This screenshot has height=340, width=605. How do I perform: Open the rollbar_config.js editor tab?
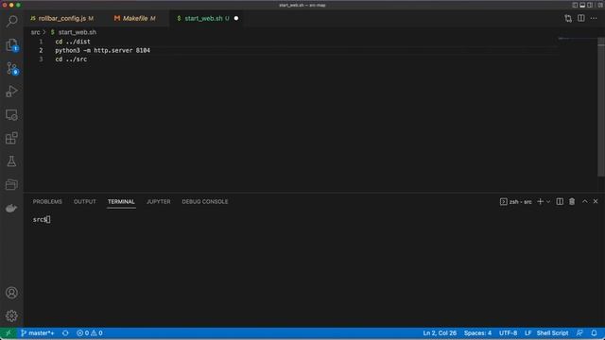(x=61, y=18)
